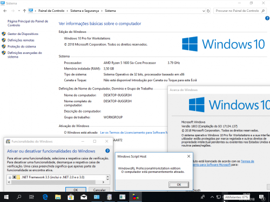Select .NET Framework 3.5 feature row text
This screenshot has height=202, width=270.
pyautogui.click(x=53, y=177)
